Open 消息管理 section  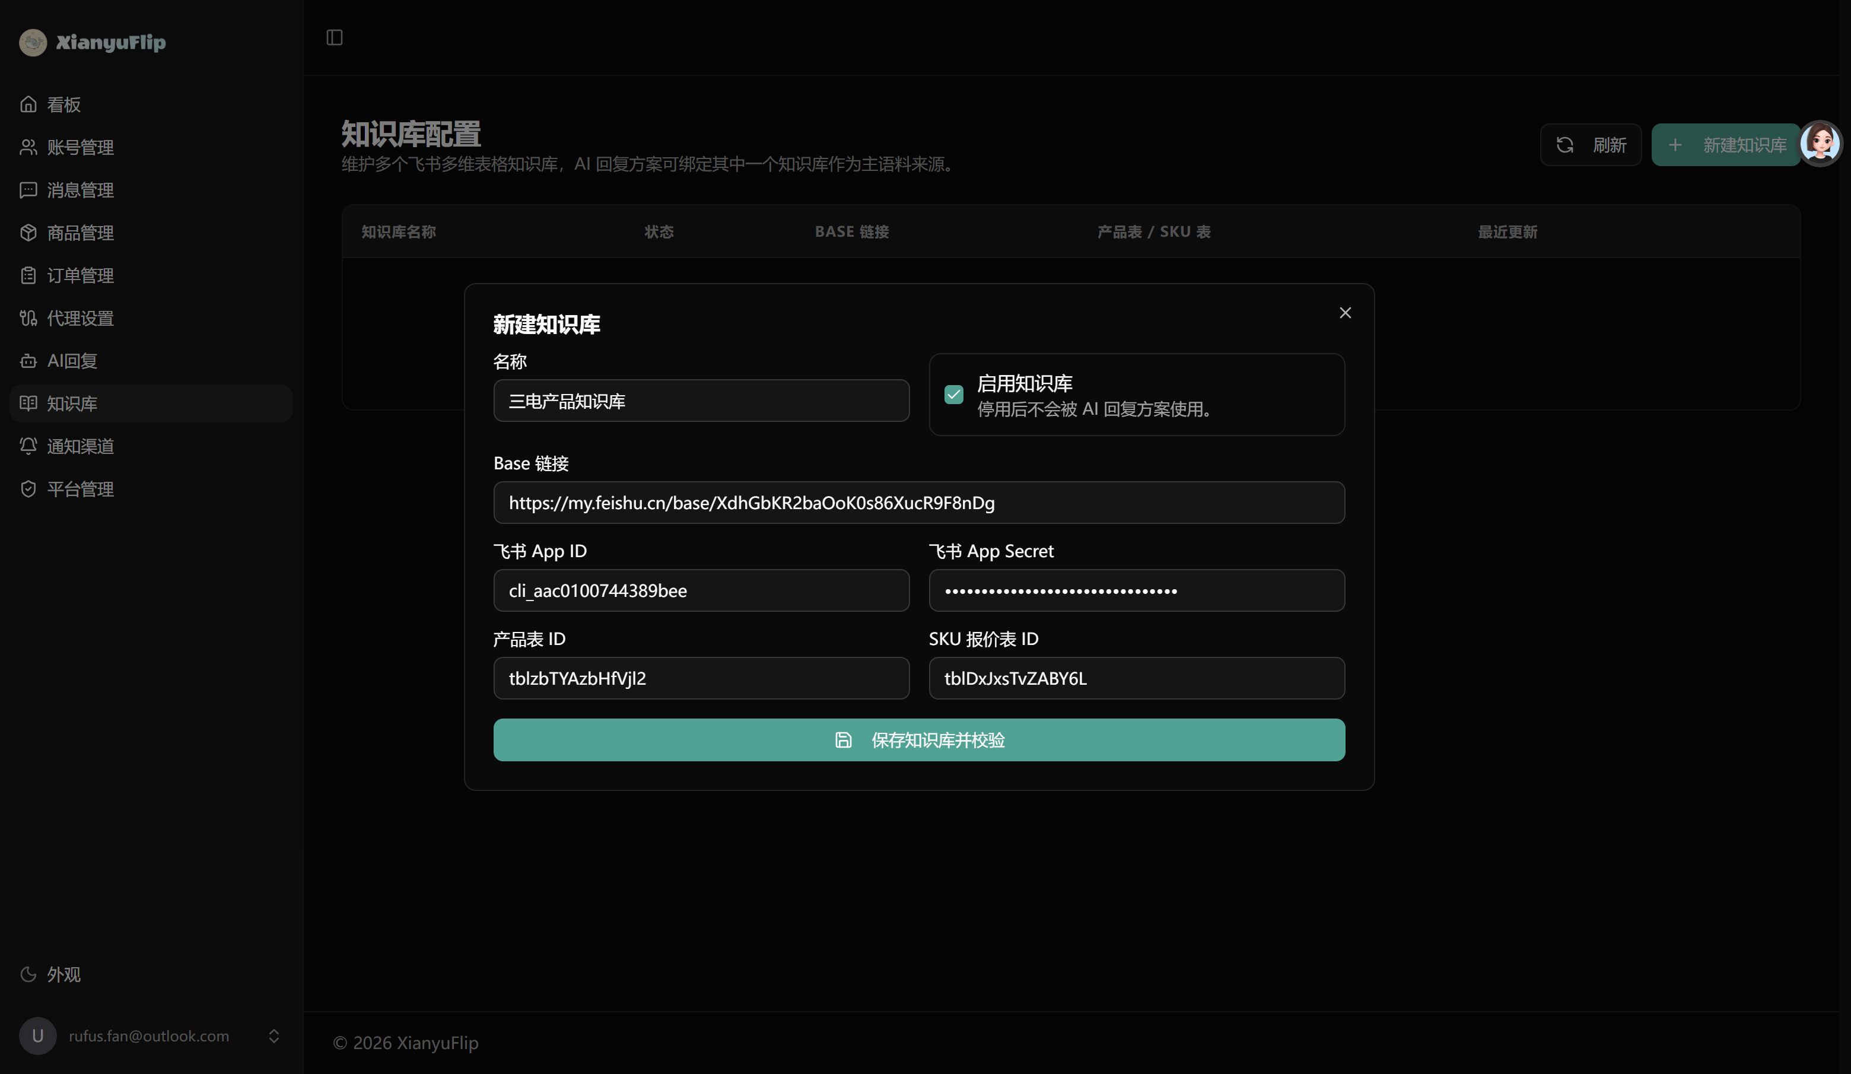click(x=151, y=189)
